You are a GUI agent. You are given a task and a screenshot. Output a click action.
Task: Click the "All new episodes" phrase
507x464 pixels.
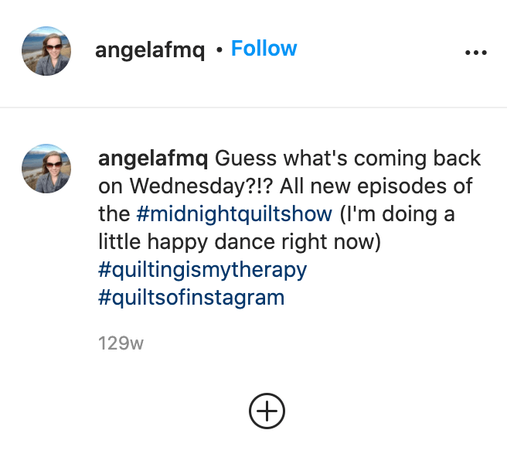(349, 187)
